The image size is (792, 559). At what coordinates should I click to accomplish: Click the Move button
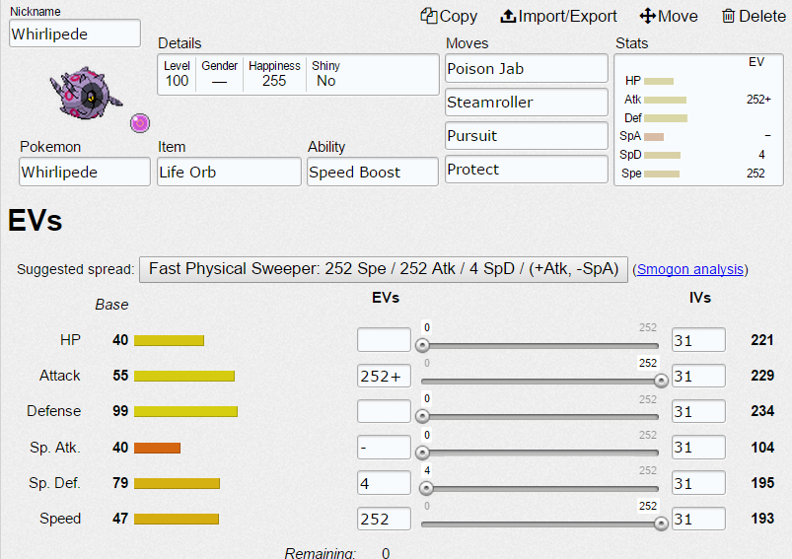669,16
